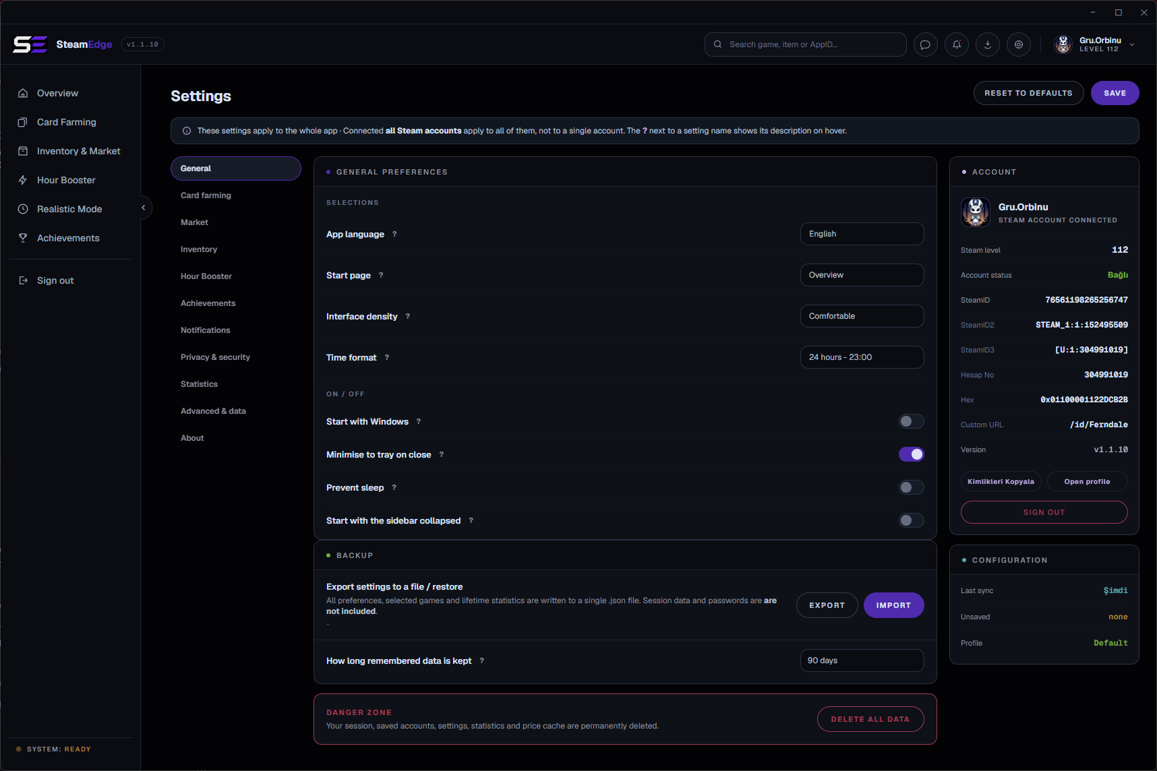
Task: Open Hour Booster settings tab
Action: pos(236,276)
